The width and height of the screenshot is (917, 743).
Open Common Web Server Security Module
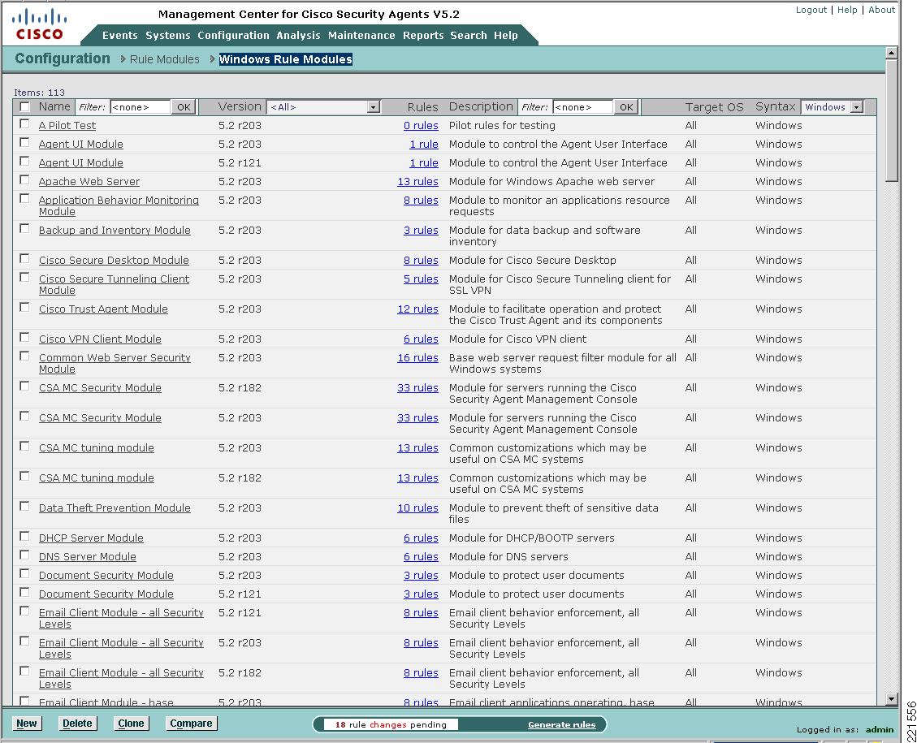coord(115,363)
